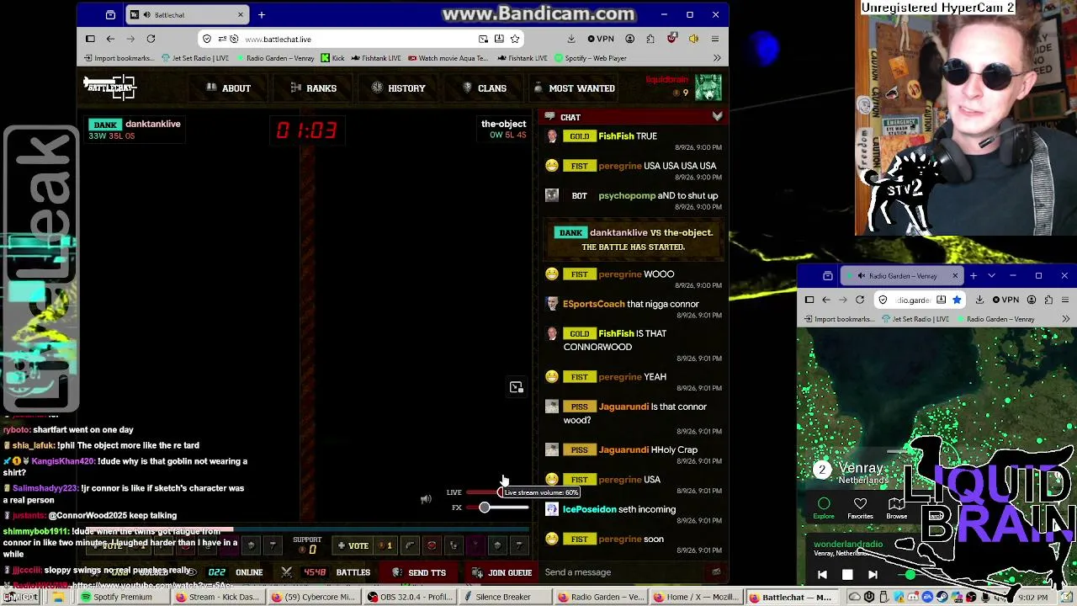This screenshot has height=606, width=1077.
Task: Pop out the battle video player
Action: click(x=517, y=387)
